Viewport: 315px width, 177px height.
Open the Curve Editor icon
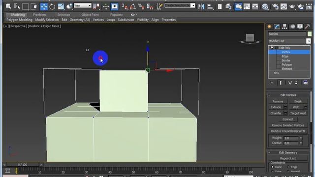coord(247,6)
